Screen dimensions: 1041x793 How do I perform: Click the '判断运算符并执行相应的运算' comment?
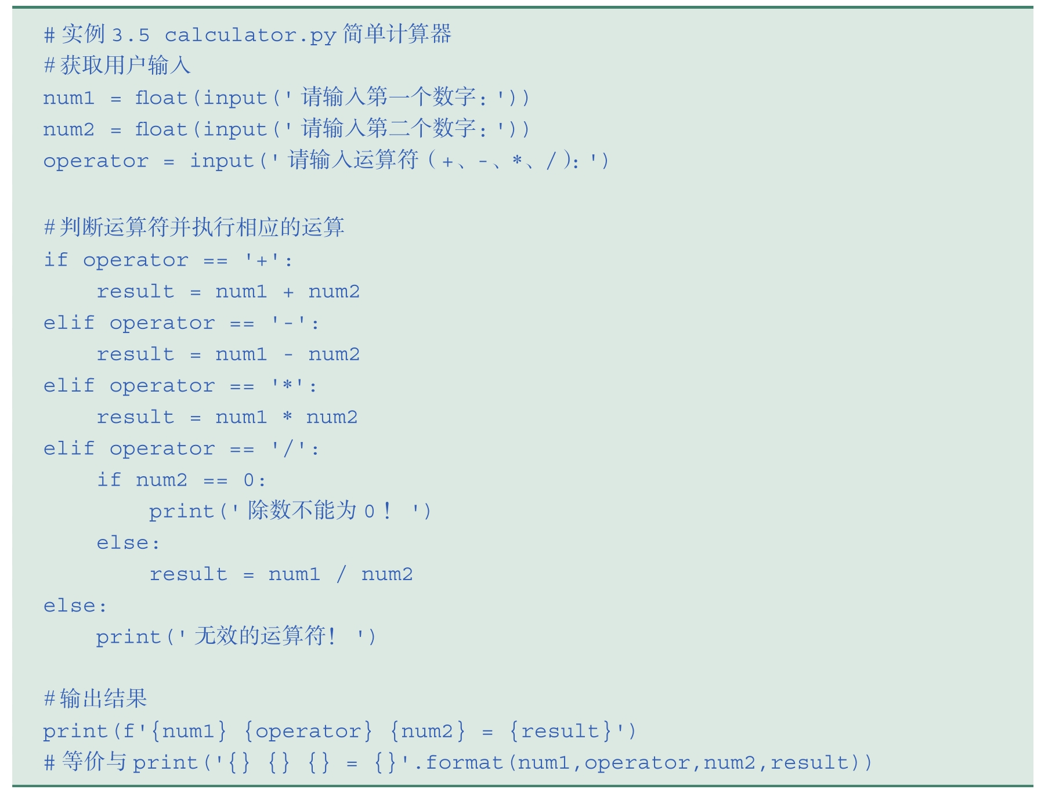coord(194,227)
